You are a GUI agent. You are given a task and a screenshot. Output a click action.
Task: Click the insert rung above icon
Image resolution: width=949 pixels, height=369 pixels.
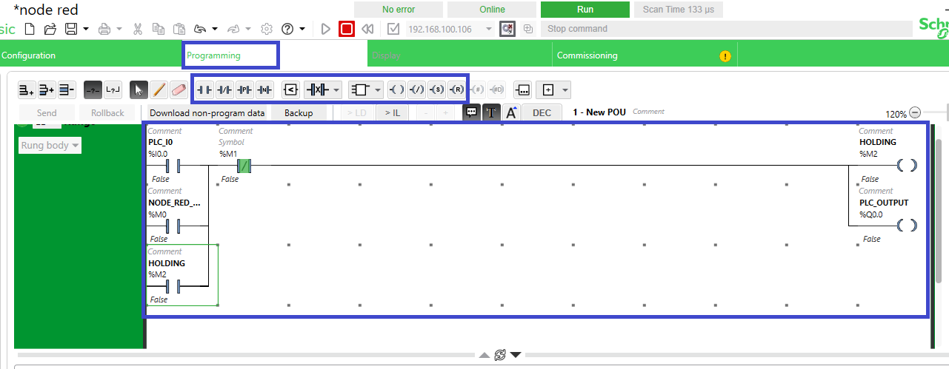[x=47, y=89]
